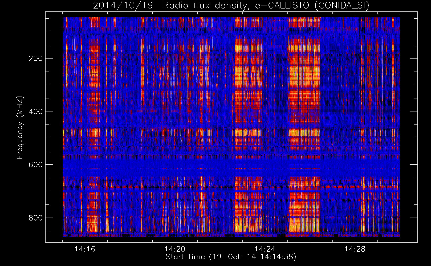The image size is (431, 266).
Task: Click the '200' frequency tick label
Action: click(36, 59)
